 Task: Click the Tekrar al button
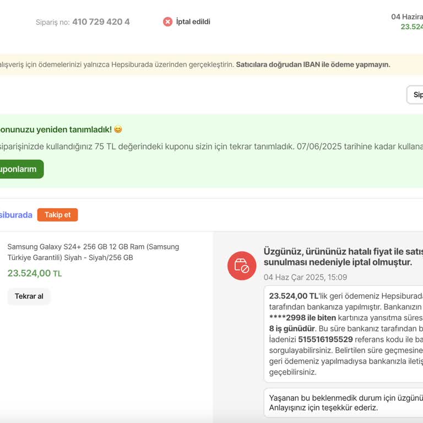29,296
